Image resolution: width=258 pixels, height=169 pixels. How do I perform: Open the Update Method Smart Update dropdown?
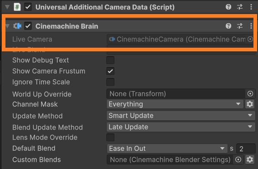(x=181, y=115)
